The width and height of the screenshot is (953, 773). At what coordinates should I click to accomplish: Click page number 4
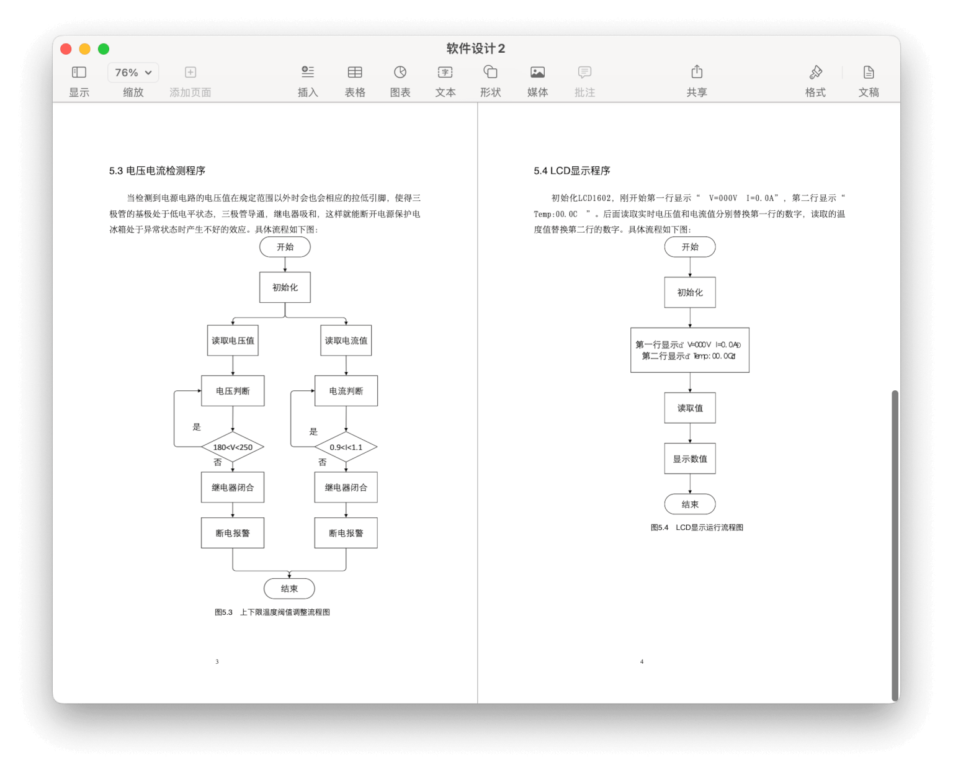(642, 662)
